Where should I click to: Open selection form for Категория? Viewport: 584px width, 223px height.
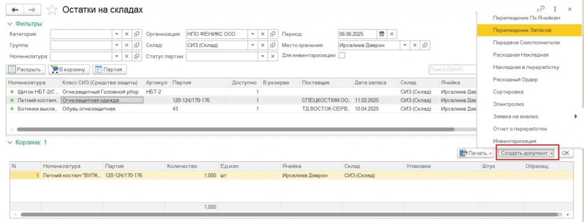pyautogui.click(x=137, y=34)
